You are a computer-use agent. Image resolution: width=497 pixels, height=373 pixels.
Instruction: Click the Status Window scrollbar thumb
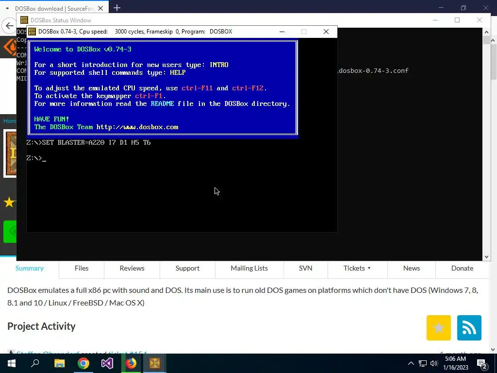pyautogui.click(x=486, y=40)
